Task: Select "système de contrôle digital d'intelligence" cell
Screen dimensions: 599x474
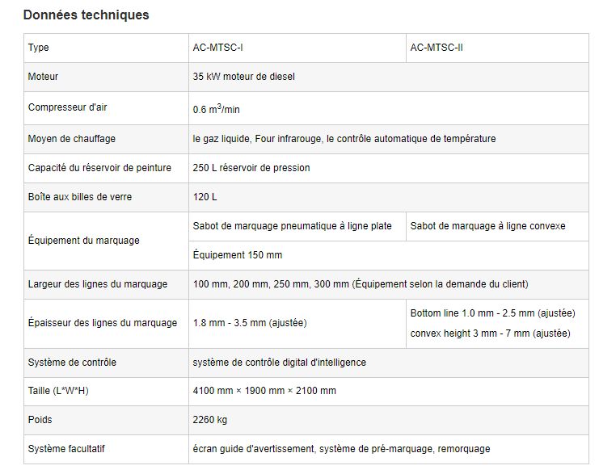Action: click(x=280, y=363)
